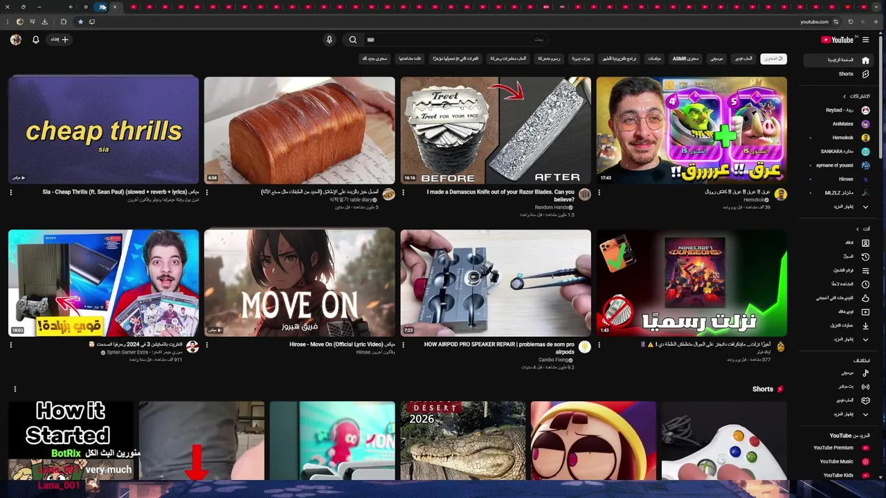Open Live under Explore
The width and height of the screenshot is (886, 498).
[x=840, y=387]
